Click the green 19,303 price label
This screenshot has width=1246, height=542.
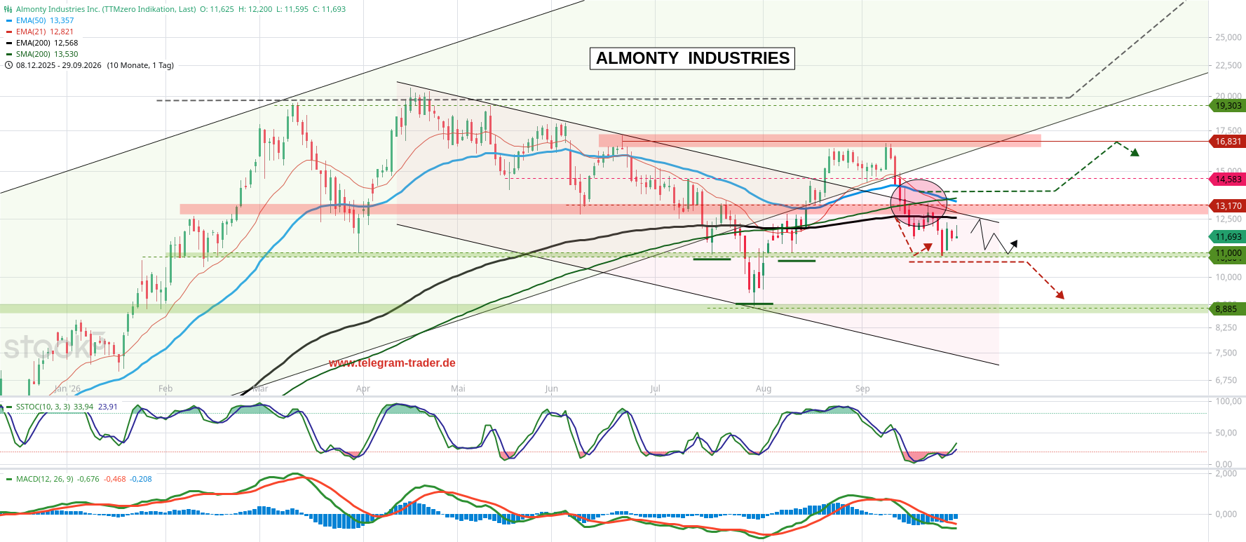pos(1228,106)
